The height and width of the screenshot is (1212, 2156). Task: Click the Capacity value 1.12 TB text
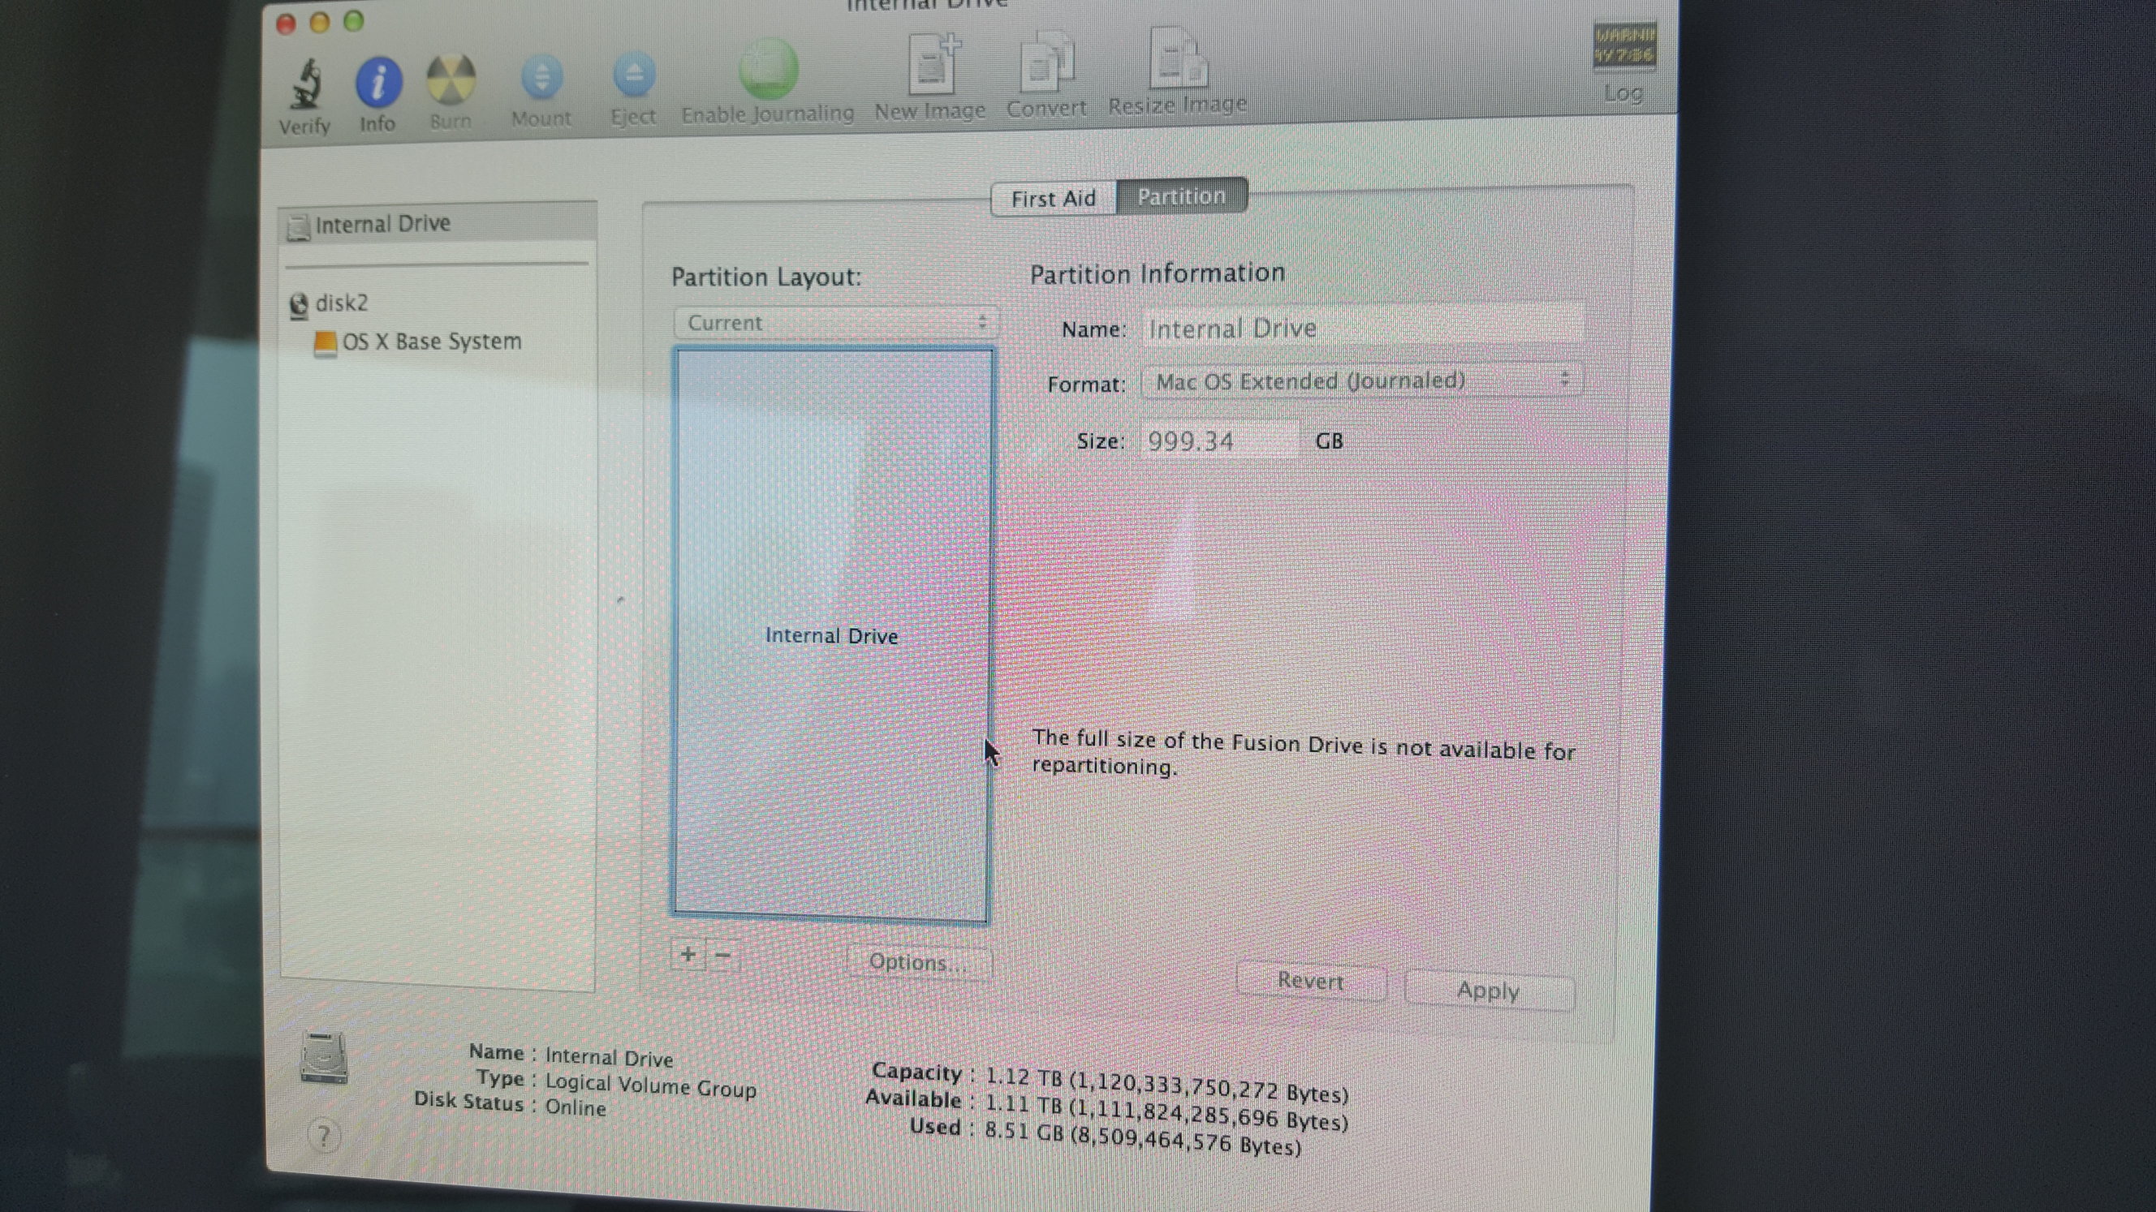point(1166,1084)
